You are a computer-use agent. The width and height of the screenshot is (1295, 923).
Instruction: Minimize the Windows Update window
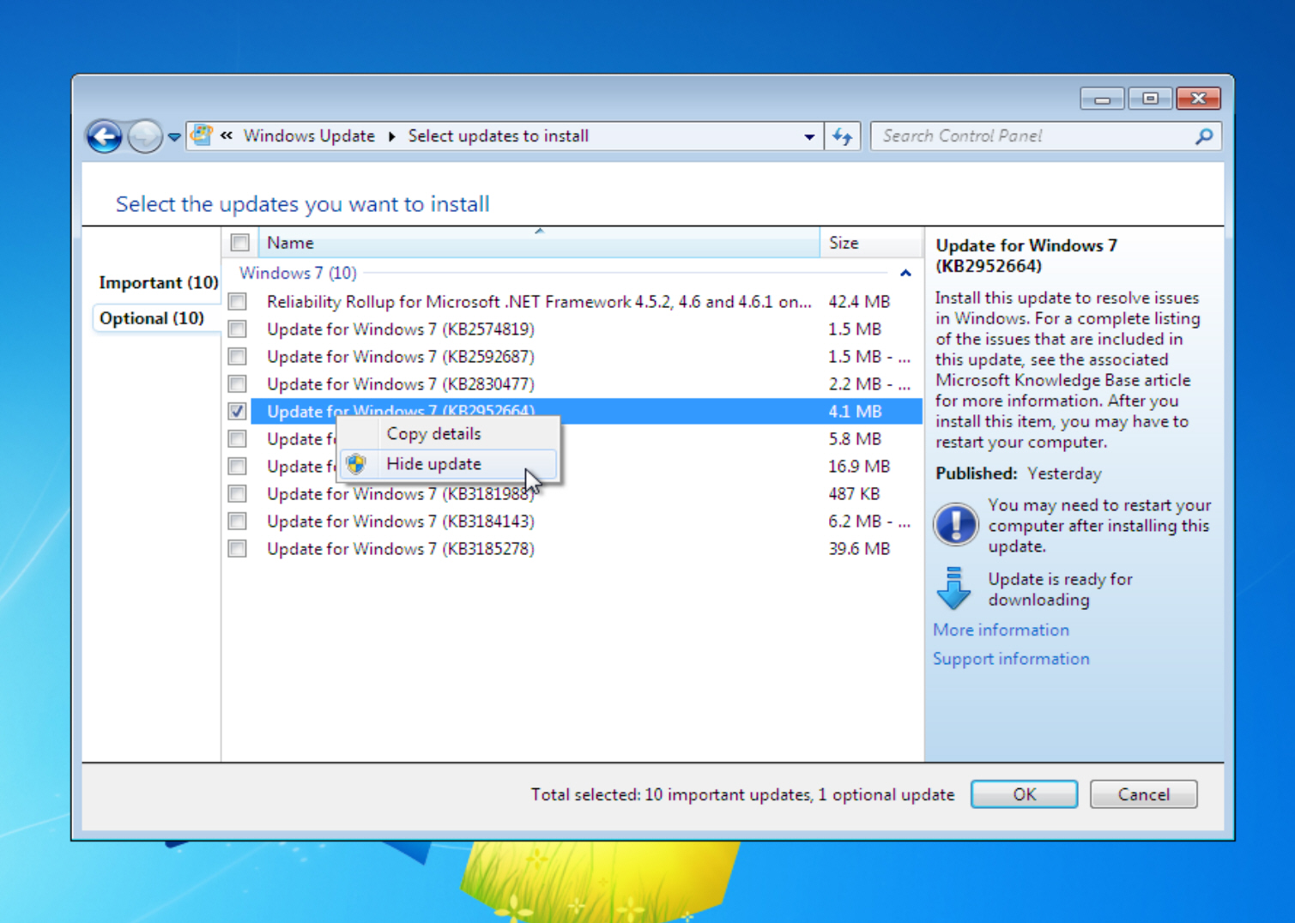tap(1103, 99)
